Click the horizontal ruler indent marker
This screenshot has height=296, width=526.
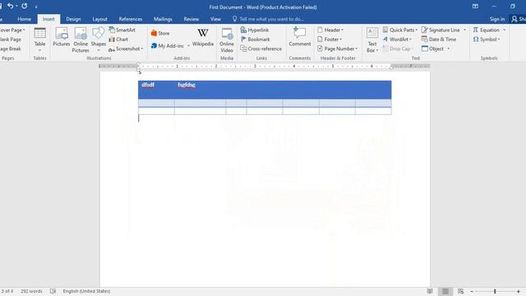point(138,67)
